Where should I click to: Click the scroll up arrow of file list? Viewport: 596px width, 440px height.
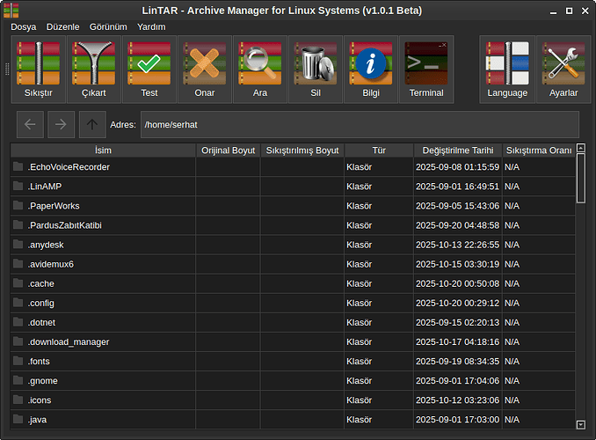[580, 148]
